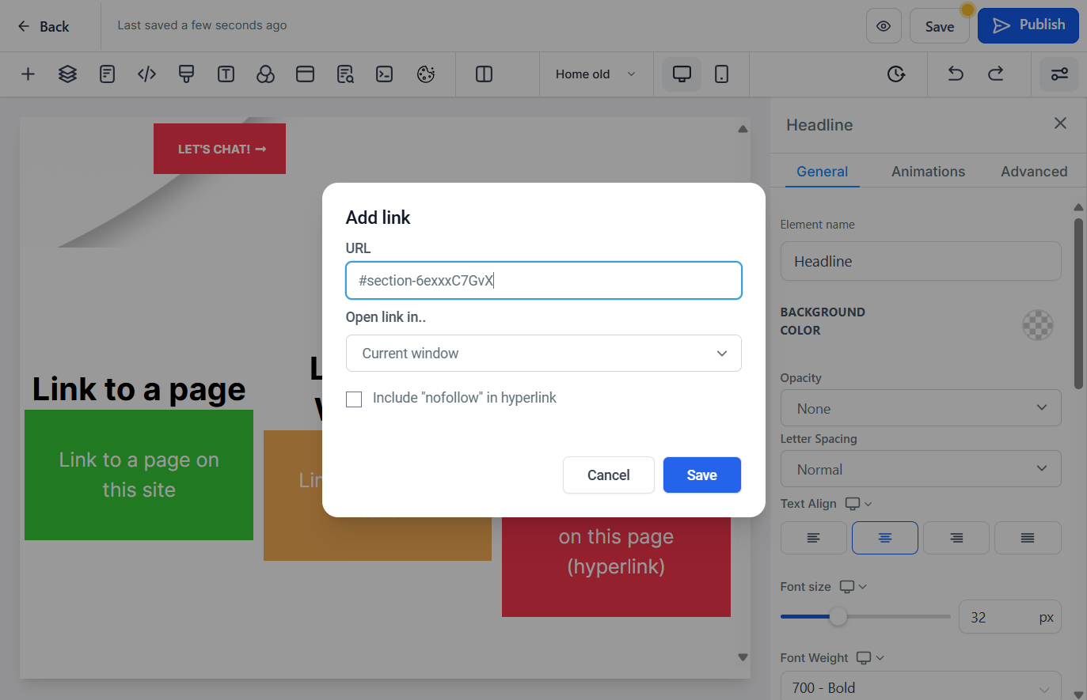Open the Opacity None dropdown
The width and height of the screenshot is (1087, 700).
point(921,408)
